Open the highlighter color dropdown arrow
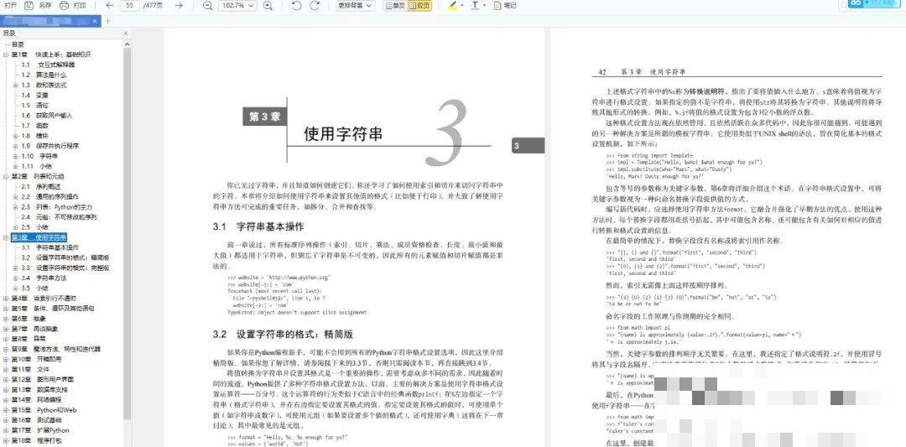Image resolution: width=906 pixels, height=447 pixels. coord(462,6)
